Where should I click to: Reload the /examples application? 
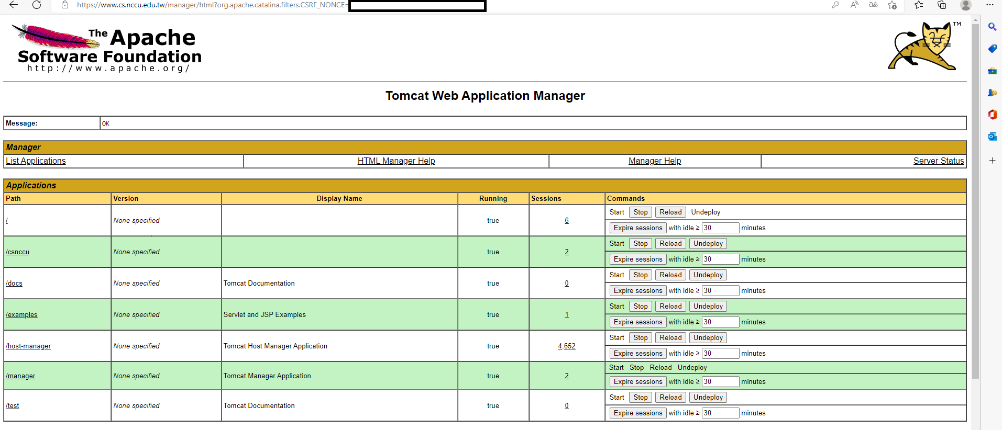670,306
